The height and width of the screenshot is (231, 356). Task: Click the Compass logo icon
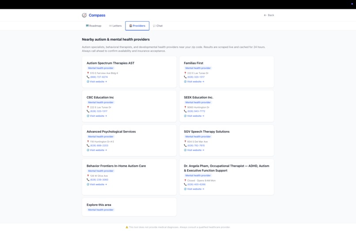coord(84,15)
